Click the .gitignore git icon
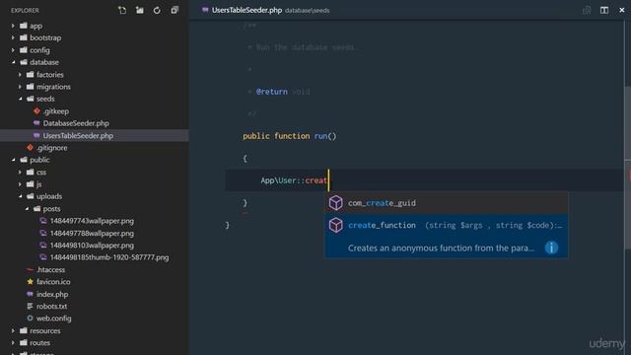This screenshot has height=355, width=631. click(30, 148)
